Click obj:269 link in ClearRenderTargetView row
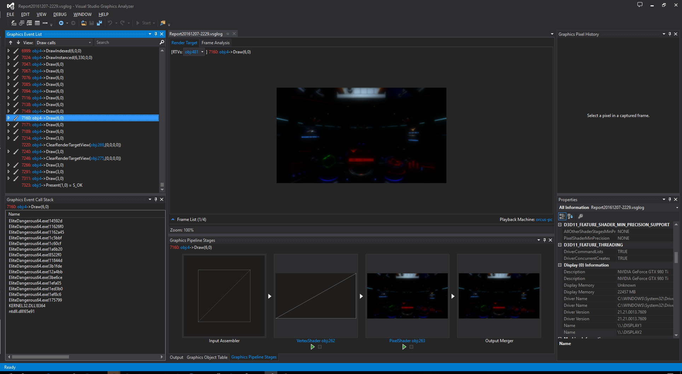 pos(97,145)
